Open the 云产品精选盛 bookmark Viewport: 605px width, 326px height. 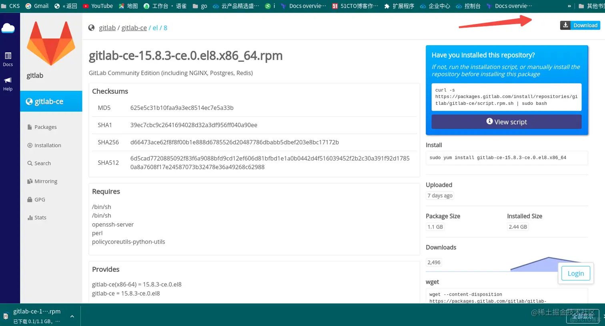point(236,6)
